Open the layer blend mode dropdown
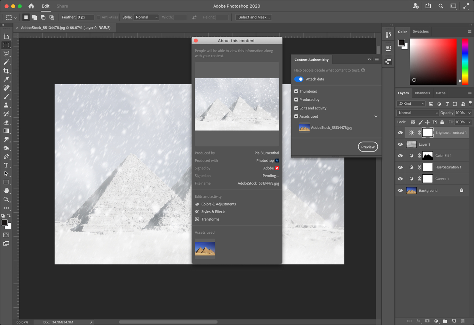474x325 pixels. 417,113
